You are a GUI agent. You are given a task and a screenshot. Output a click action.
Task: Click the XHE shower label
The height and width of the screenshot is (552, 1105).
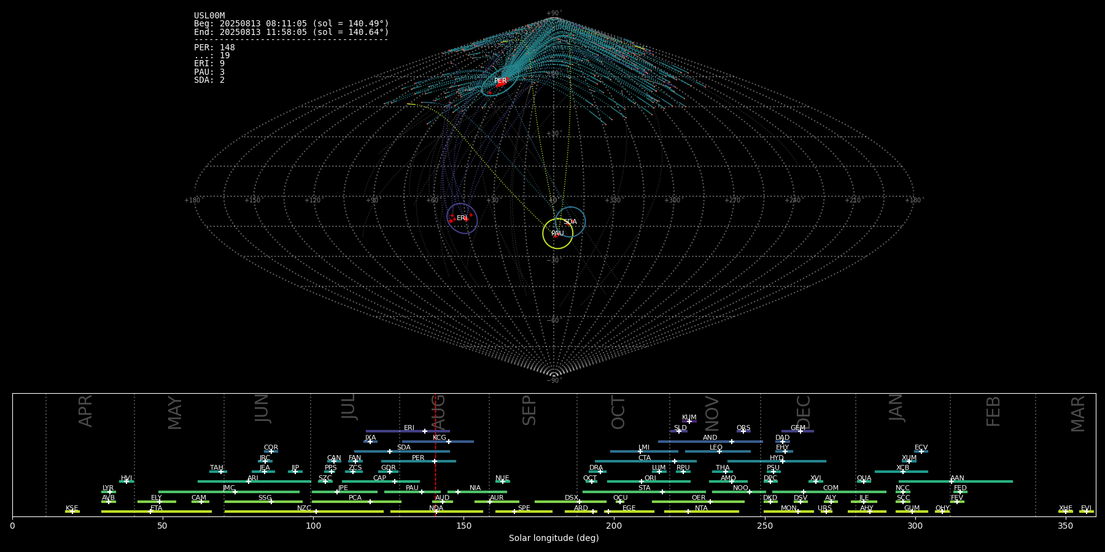[x=1066, y=508]
